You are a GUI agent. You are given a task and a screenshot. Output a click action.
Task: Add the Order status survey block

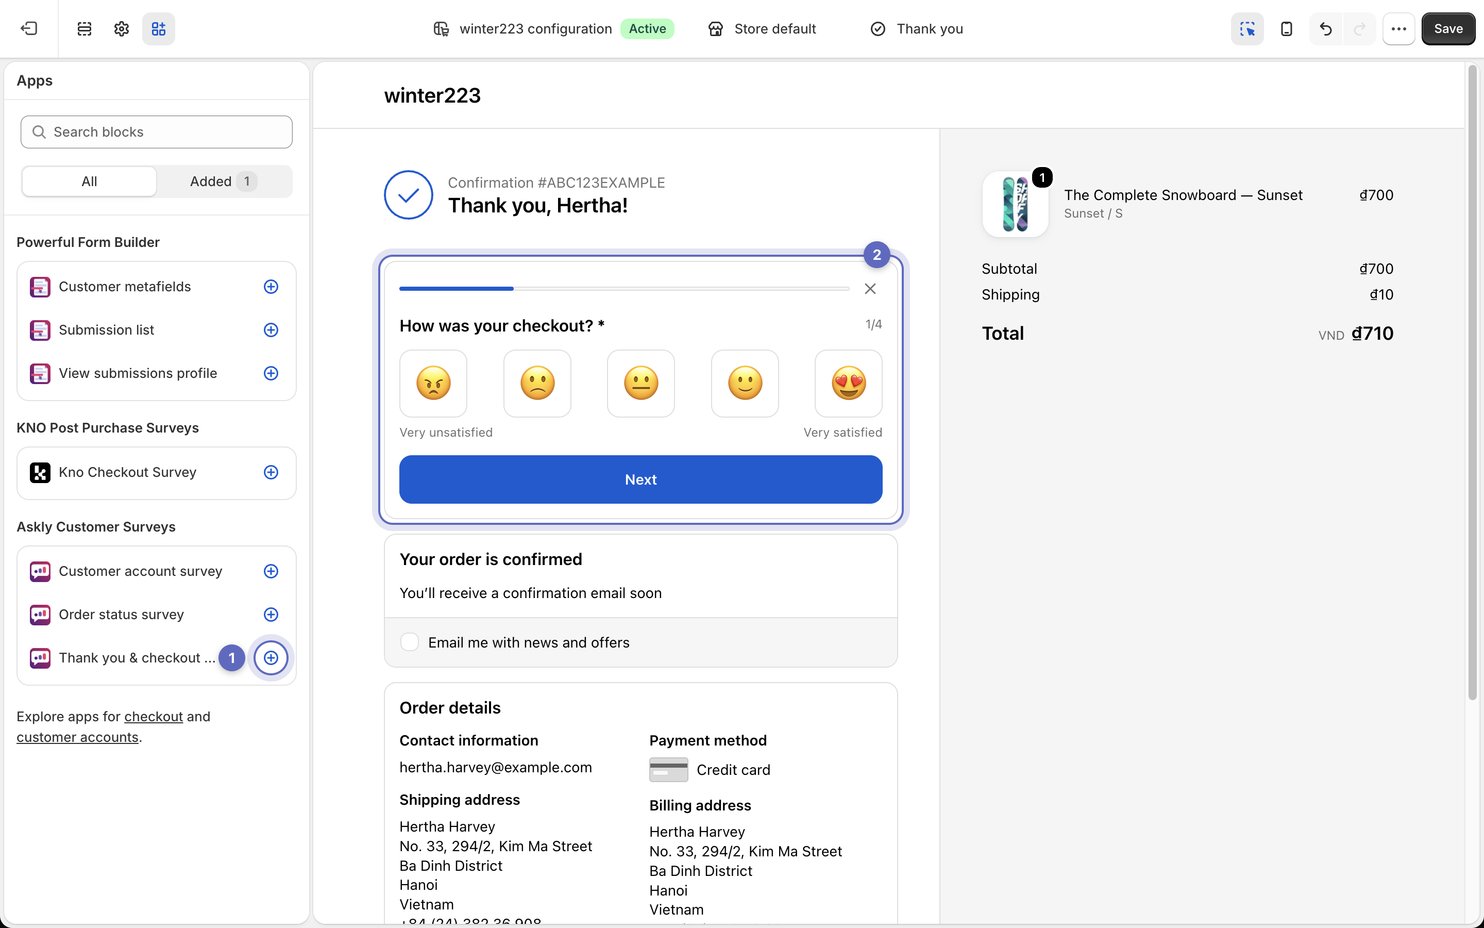point(271,615)
